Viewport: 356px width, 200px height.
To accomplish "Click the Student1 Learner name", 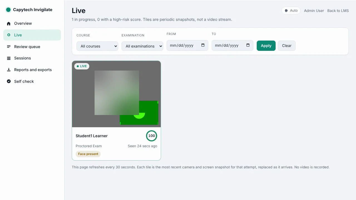I will [x=92, y=136].
